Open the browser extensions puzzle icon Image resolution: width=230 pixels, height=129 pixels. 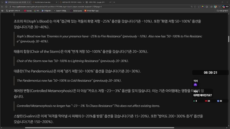[x=207, y=6]
